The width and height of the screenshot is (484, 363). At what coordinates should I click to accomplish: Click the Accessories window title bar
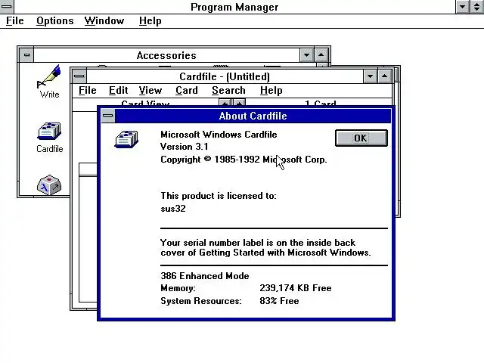pos(166,55)
